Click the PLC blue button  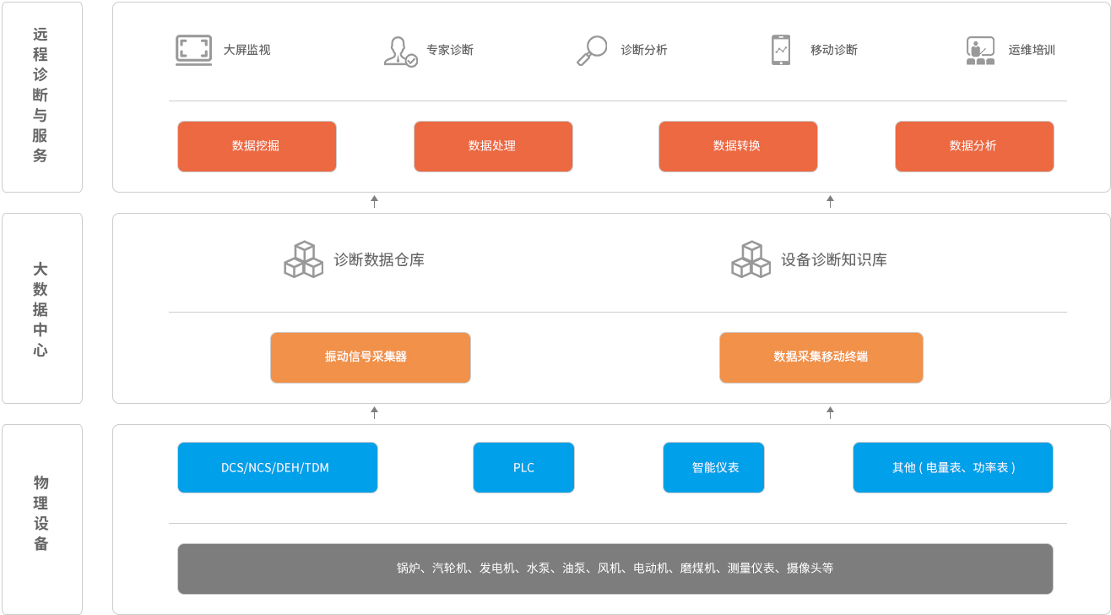click(x=523, y=467)
